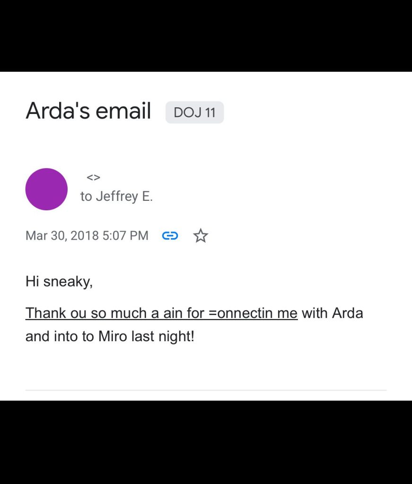Expand recipient details "to Jeffrey E."
Image resolution: width=412 pixels, height=484 pixels.
116,197
